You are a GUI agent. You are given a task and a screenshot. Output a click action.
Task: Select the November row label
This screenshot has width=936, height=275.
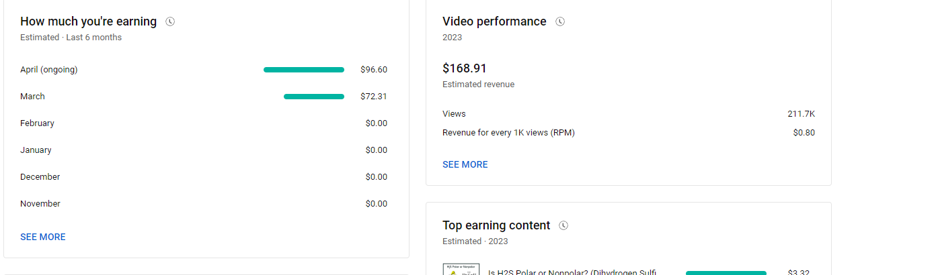(x=40, y=204)
